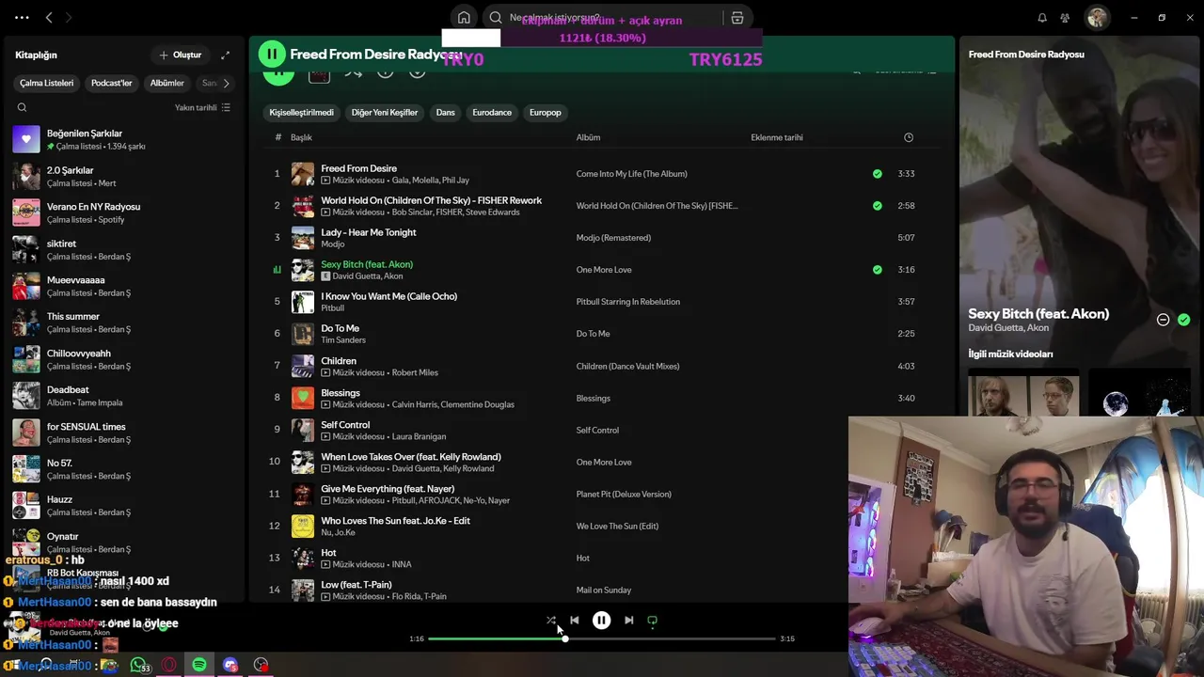
Task: Select the Eurodance genre chip
Action: click(492, 112)
